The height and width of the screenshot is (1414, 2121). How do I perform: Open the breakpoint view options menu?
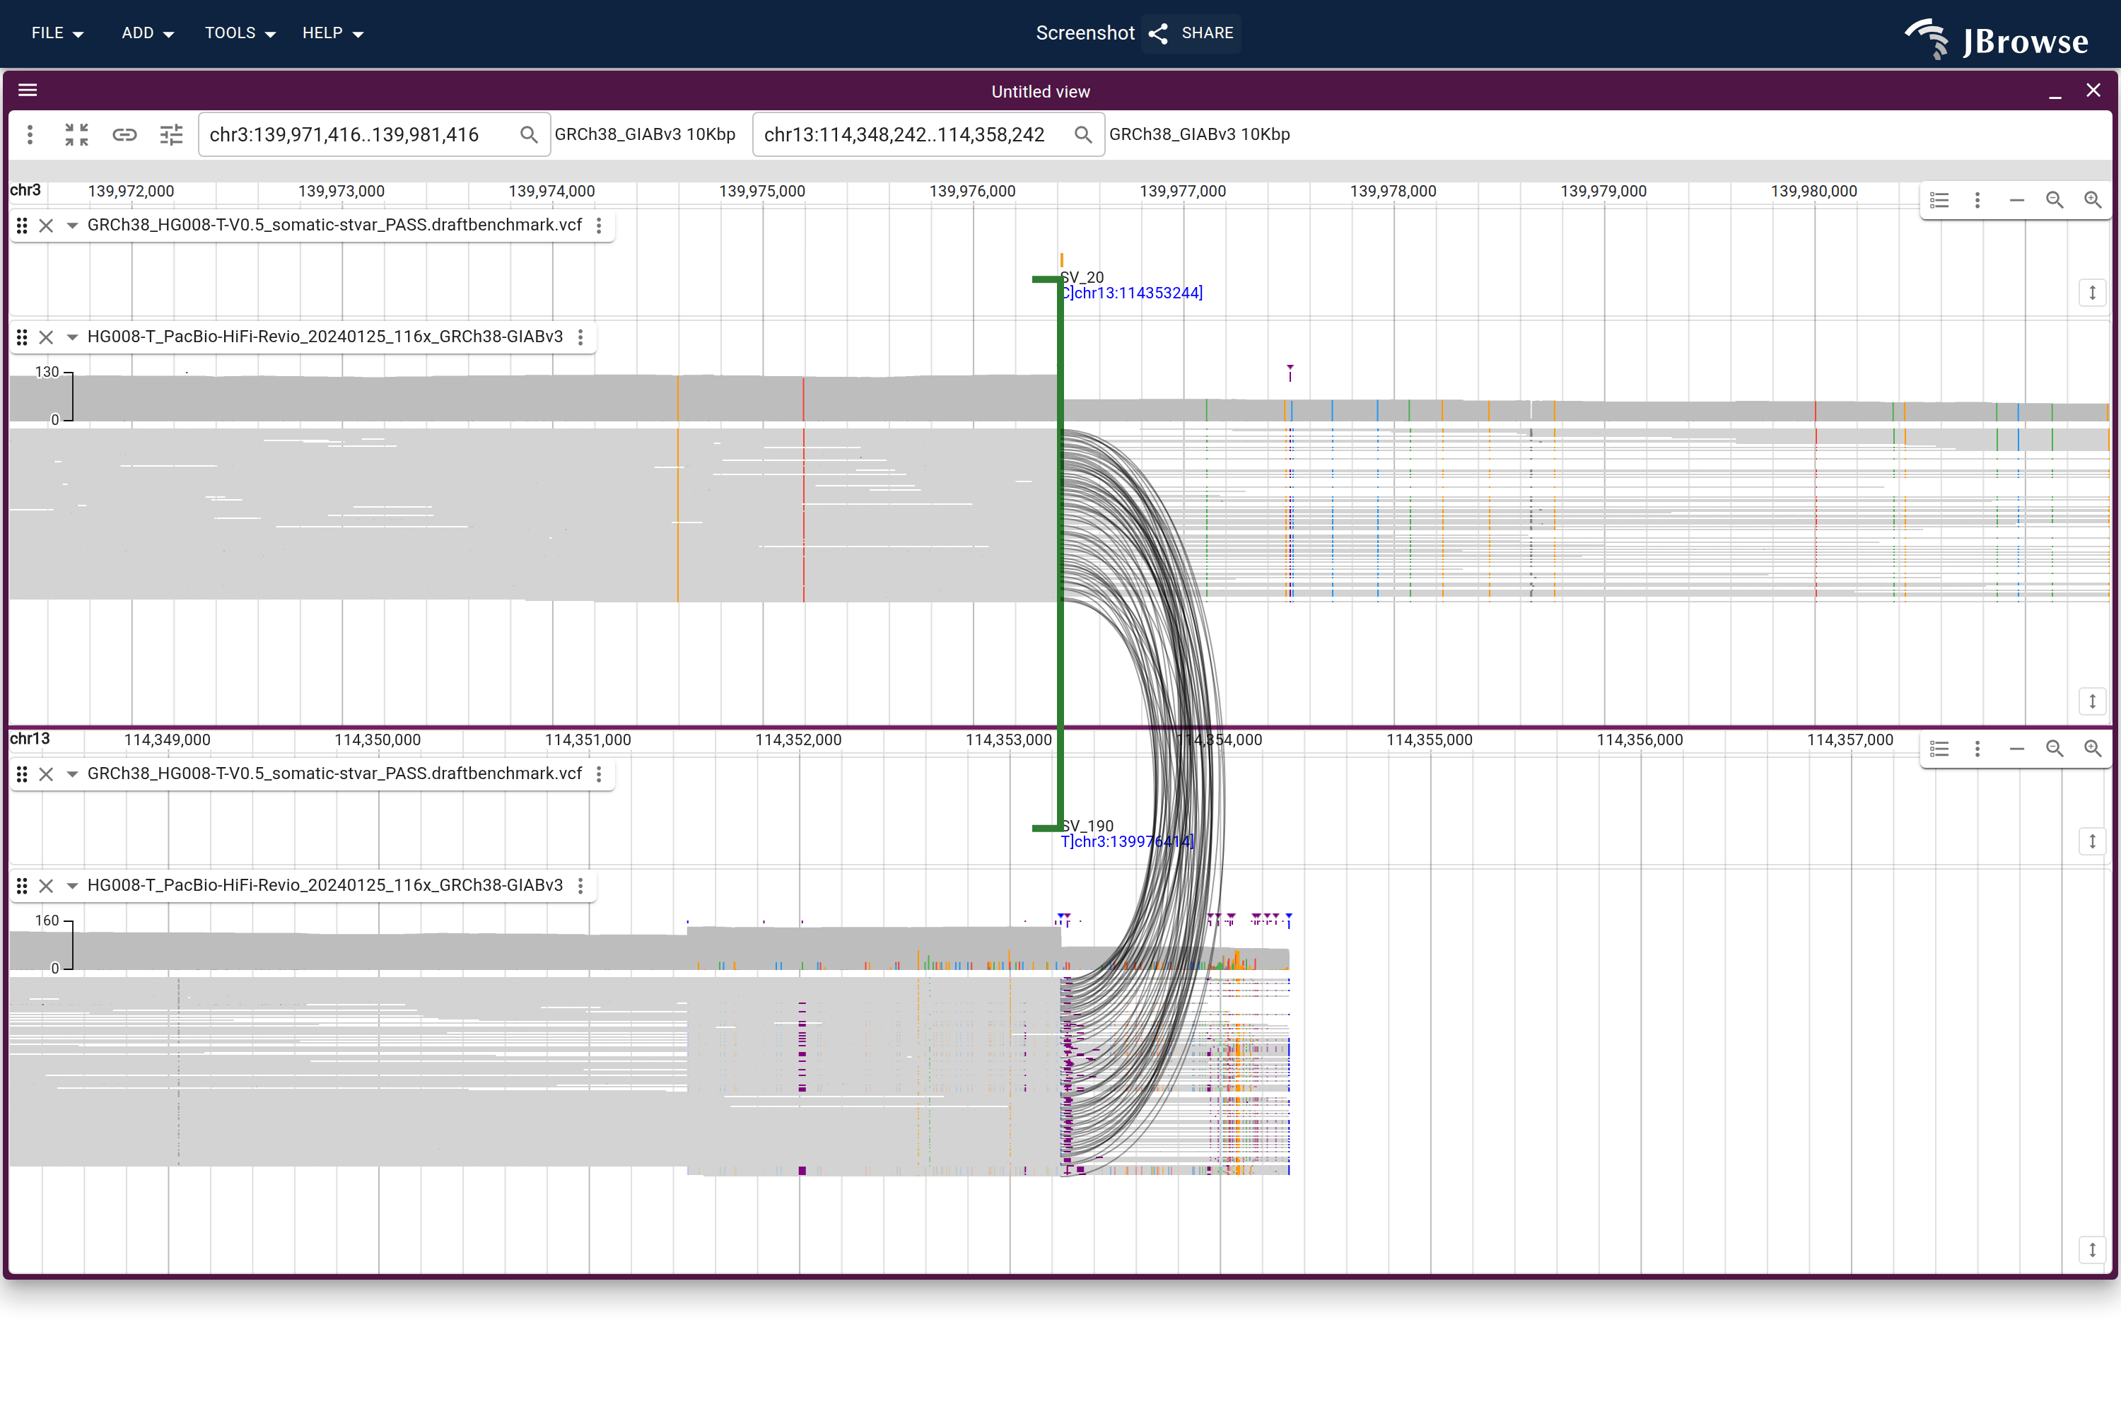30,134
